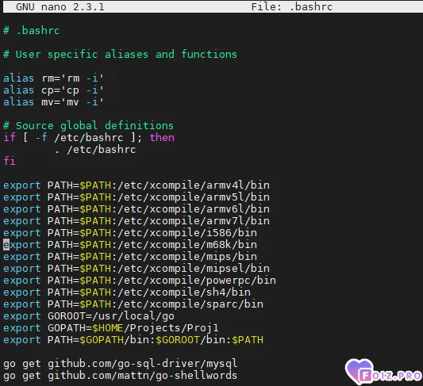Screen dimensions: 423x386
Task: Click the $HOME variable in GOPATH line
Action: pyautogui.click(x=108, y=328)
